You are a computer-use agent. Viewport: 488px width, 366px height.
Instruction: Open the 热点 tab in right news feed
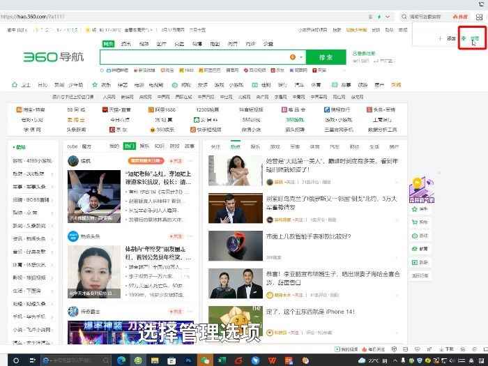(x=236, y=146)
